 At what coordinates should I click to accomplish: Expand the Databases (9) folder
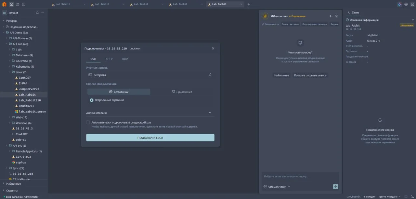tap(10, 55)
